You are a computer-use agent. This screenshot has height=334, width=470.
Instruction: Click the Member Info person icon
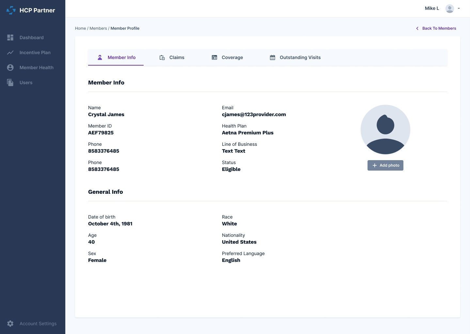tap(100, 57)
